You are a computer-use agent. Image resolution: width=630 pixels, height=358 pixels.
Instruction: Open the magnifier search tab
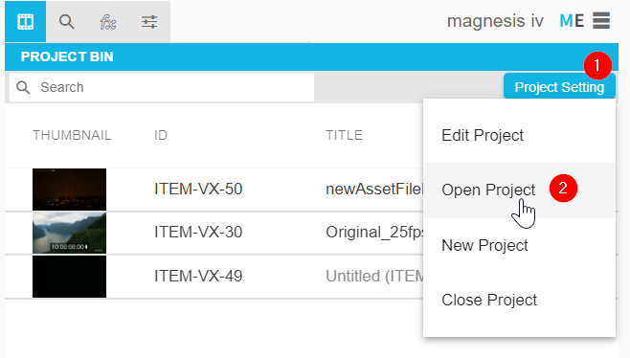[67, 21]
